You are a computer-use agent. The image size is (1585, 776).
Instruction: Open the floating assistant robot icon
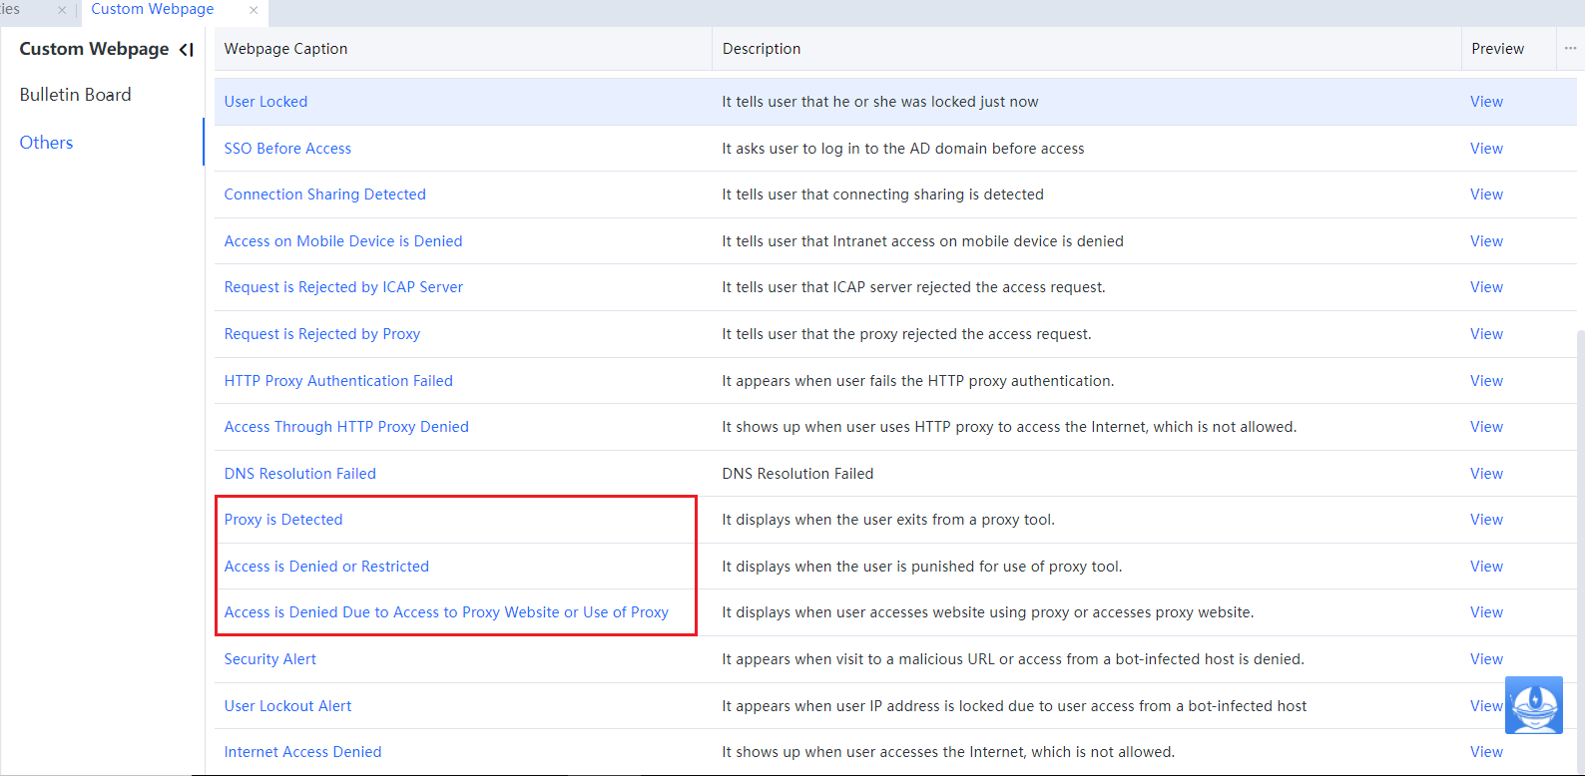(x=1533, y=705)
